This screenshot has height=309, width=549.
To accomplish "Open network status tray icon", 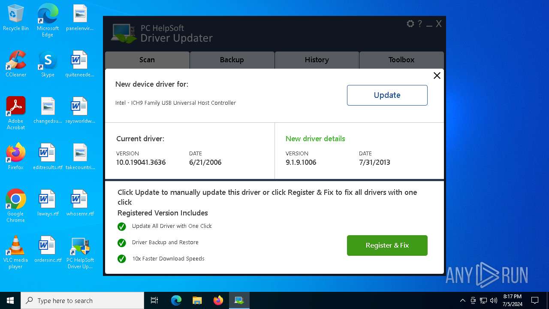I will 483,300.
